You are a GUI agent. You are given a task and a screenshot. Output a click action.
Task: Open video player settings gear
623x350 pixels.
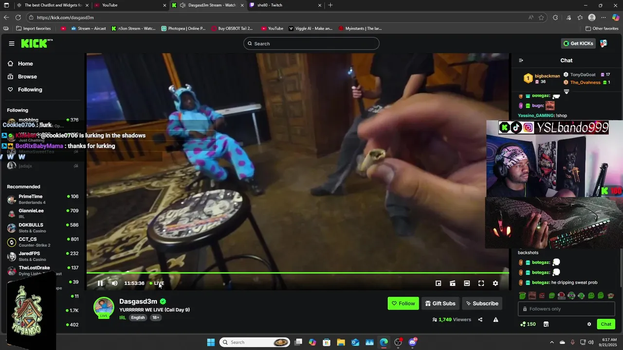point(495,283)
